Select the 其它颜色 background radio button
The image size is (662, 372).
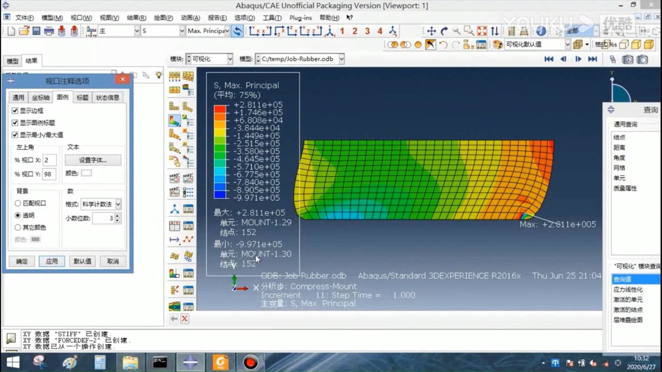coord(18,227)
